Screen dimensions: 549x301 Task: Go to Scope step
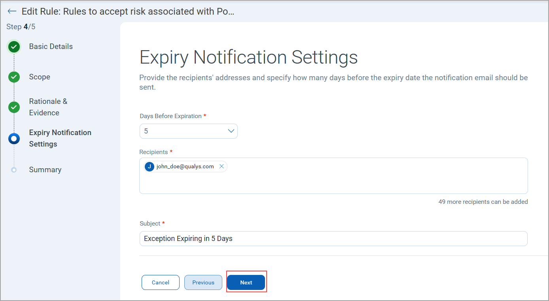coord(40,77)
